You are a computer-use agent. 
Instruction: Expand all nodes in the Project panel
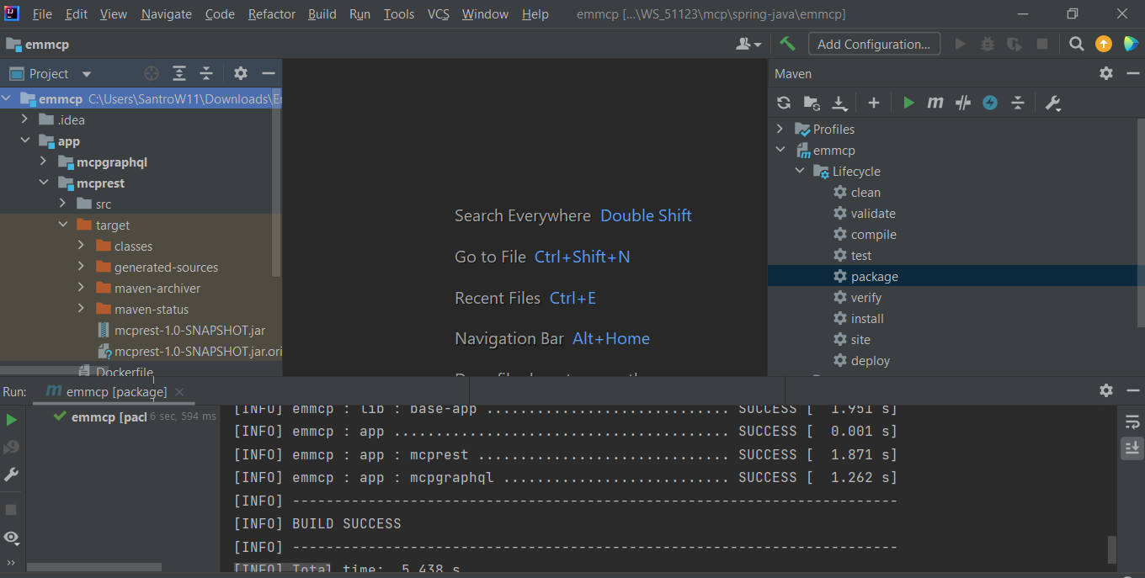pos(179,73)
